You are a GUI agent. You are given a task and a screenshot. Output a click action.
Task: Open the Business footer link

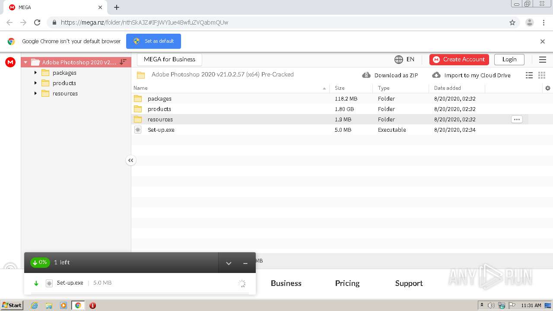coord(286,283)
